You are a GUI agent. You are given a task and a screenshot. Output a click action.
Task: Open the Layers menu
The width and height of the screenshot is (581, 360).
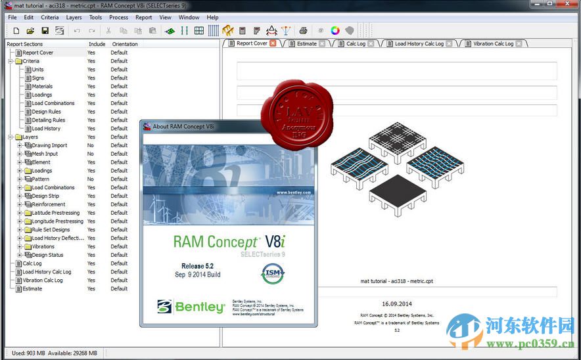tap(74, 17)
